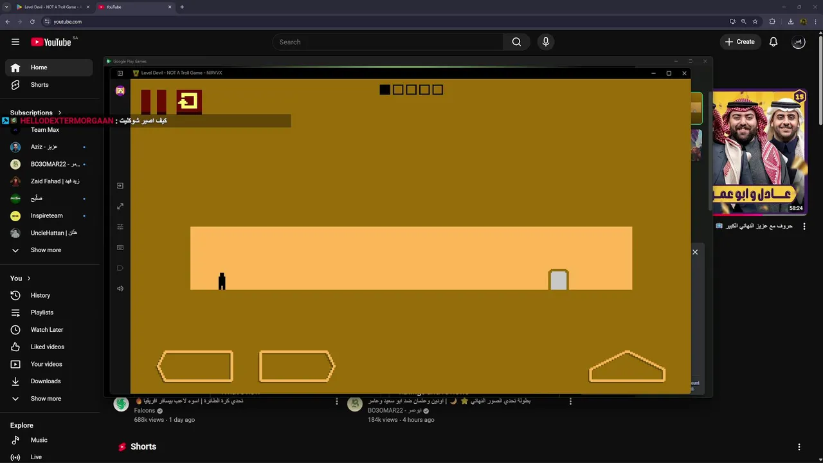Click the youtube.com address bar
Image resolution: width=823 pixels, height=463 pixels.
point(386,22)
